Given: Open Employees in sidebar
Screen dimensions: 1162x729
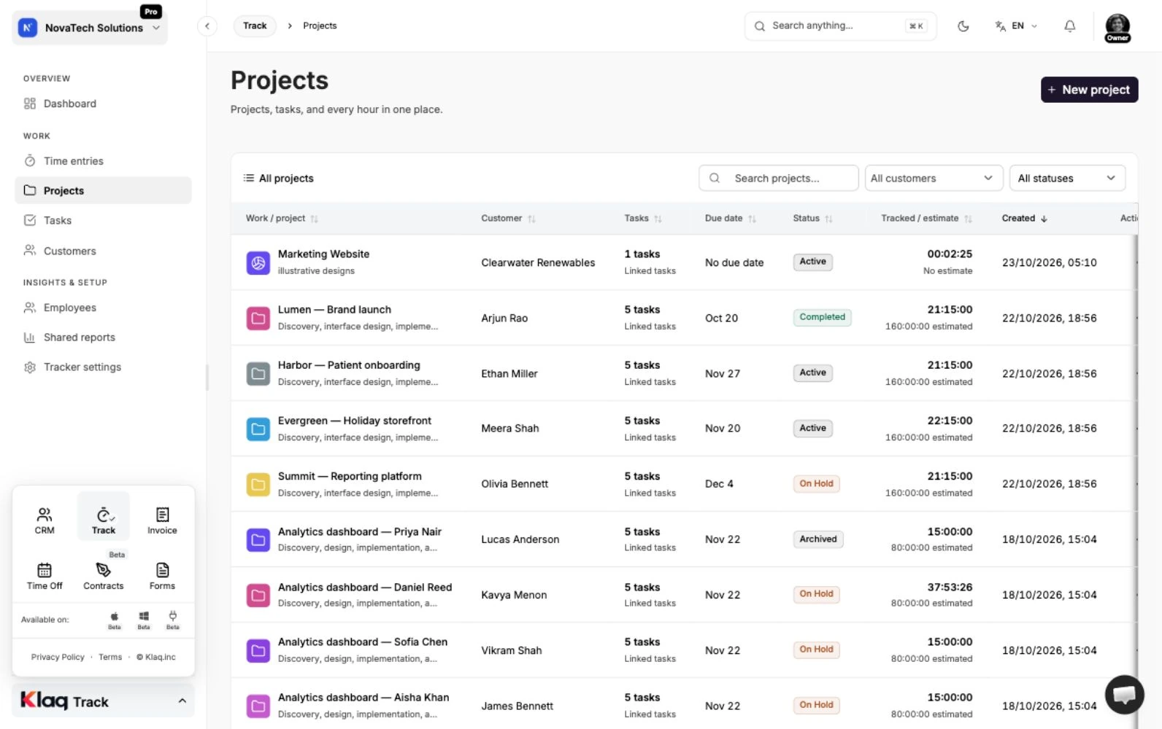Looking at the screenshot, I should (x=103, y=308).
